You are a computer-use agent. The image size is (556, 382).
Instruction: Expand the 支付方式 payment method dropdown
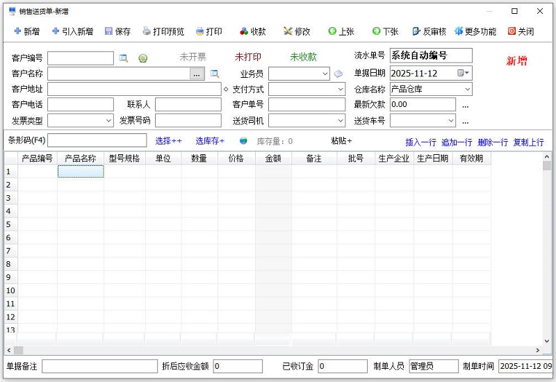click(340, 90)
